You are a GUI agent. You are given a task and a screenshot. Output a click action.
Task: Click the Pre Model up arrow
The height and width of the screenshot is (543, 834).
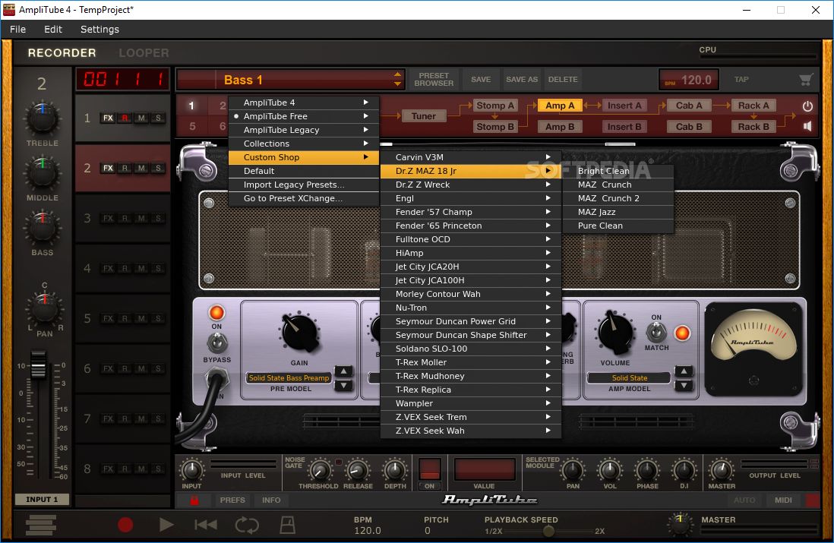[343, 371]
